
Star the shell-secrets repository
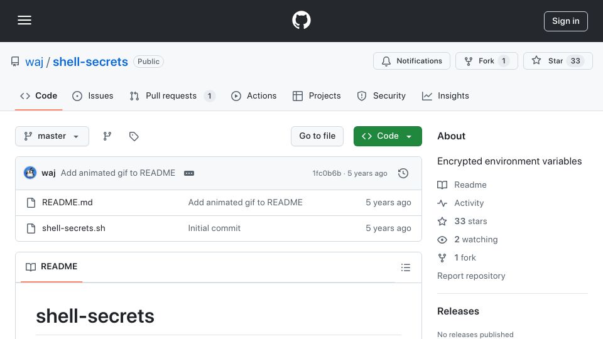(558, 61)
